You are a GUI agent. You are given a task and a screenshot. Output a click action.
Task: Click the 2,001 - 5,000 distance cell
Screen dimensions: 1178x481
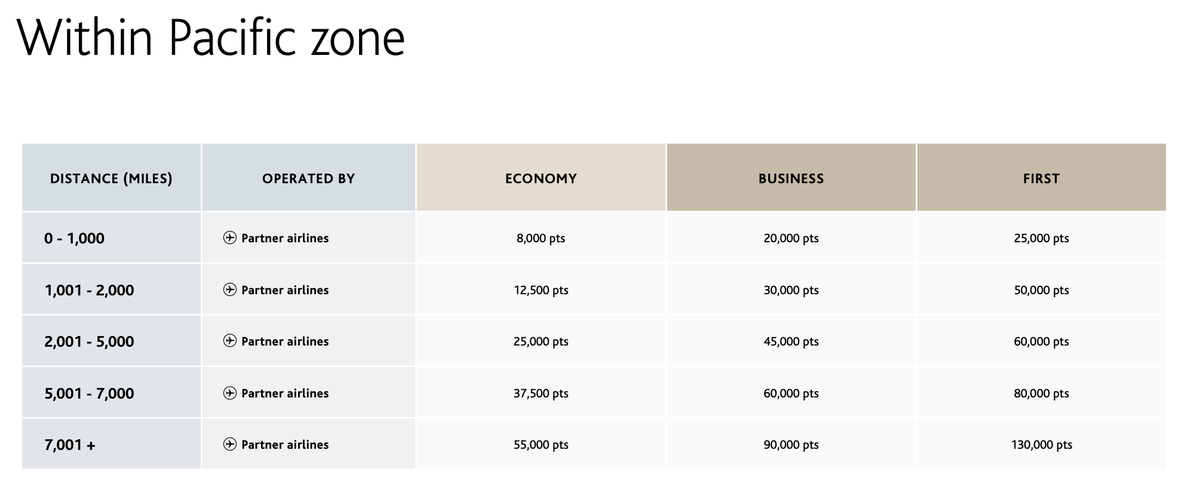click(89, 341)
